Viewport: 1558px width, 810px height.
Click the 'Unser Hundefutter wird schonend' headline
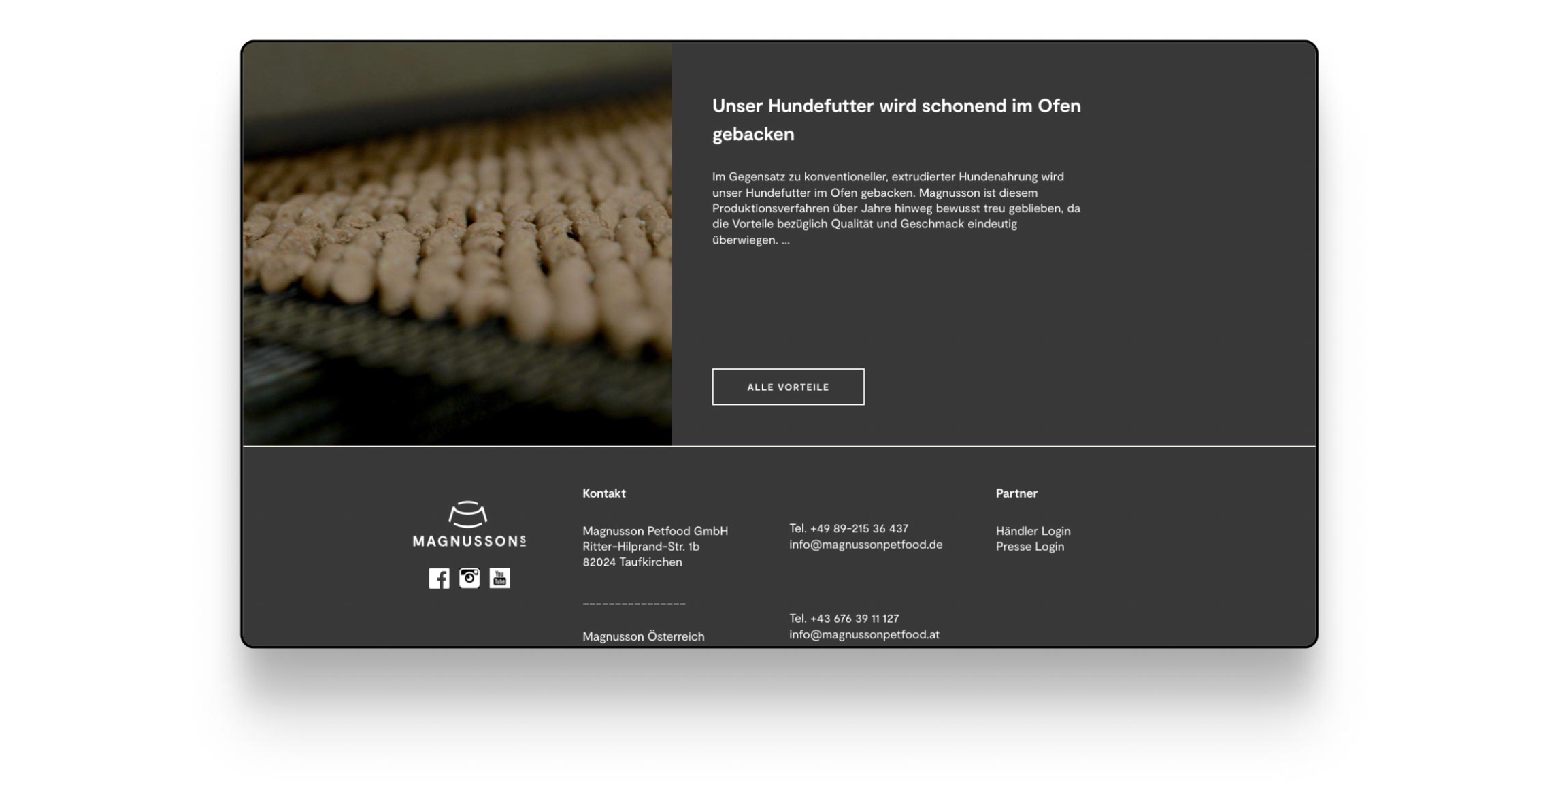[895, 120]
